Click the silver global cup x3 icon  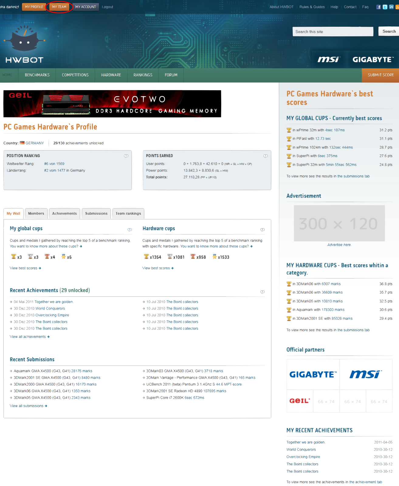coord(30,257)
